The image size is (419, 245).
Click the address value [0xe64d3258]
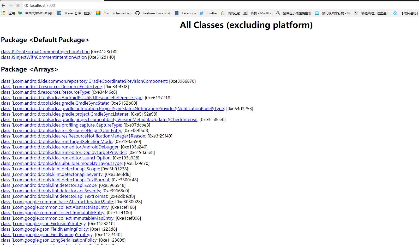point(240,109)
